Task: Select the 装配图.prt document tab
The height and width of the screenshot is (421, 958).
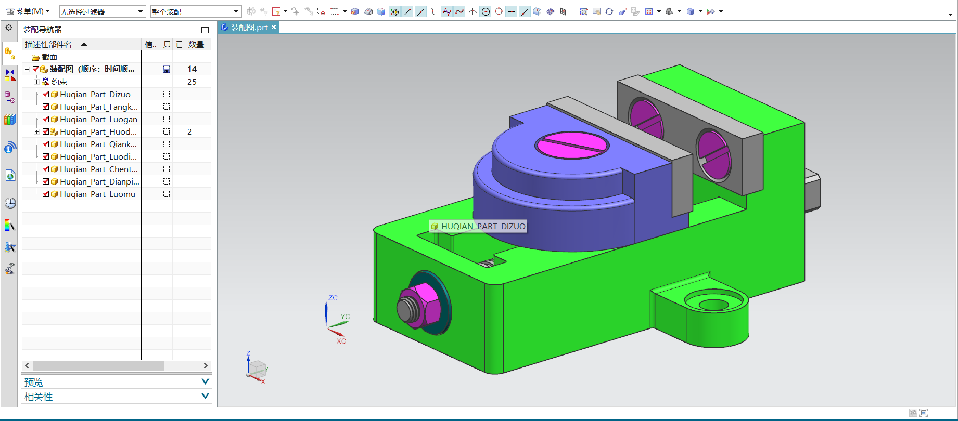Action: pos(249,27)
